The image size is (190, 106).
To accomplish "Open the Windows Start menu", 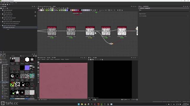I will (x=79, y=104).
